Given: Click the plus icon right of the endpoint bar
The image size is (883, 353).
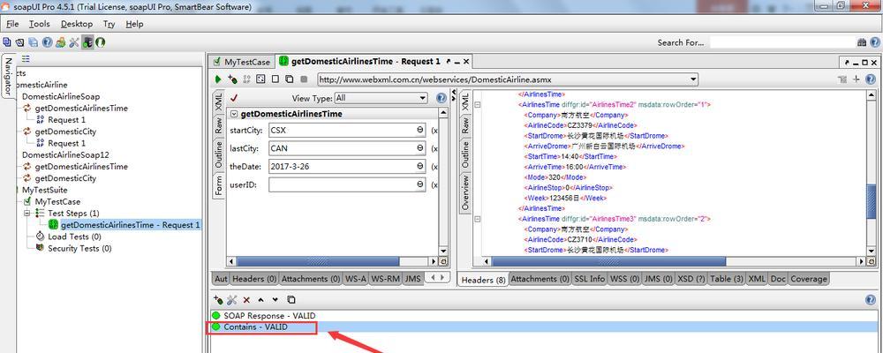Looking at the screenshot, I should pyautogui.click(x=857, y=79).
